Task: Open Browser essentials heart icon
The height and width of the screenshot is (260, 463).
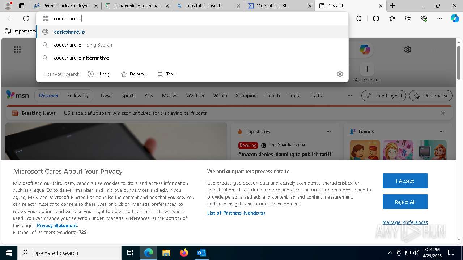Action: click(424, 18)
